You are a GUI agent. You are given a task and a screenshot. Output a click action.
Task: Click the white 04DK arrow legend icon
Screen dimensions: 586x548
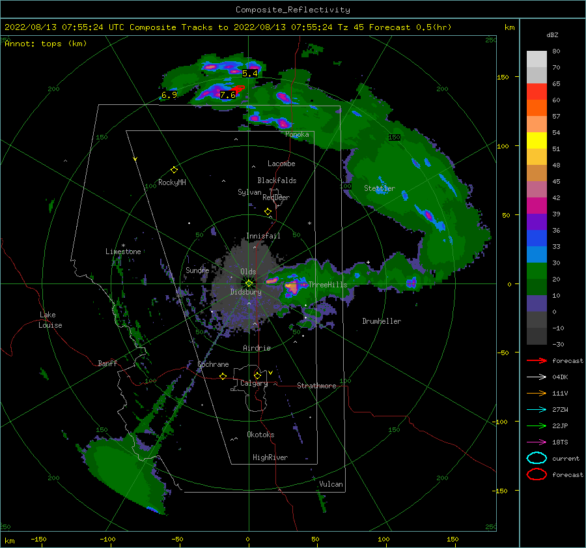point(537,377)
